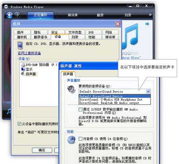Switch to the 文件类型 options tab
This screenshot has height=164, width=179.
click(x=75, y=32)
